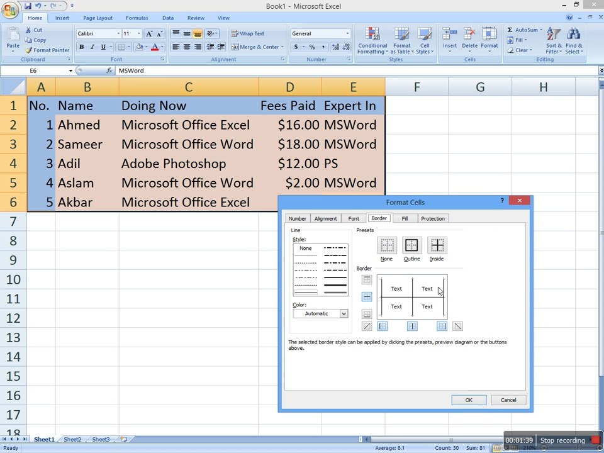Click OK in Format Cells
604x453 pixels.
[x=469, y=400]
